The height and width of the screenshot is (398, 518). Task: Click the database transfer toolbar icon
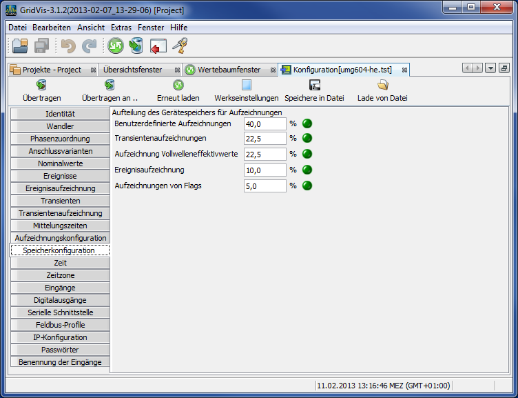point(136,46)
